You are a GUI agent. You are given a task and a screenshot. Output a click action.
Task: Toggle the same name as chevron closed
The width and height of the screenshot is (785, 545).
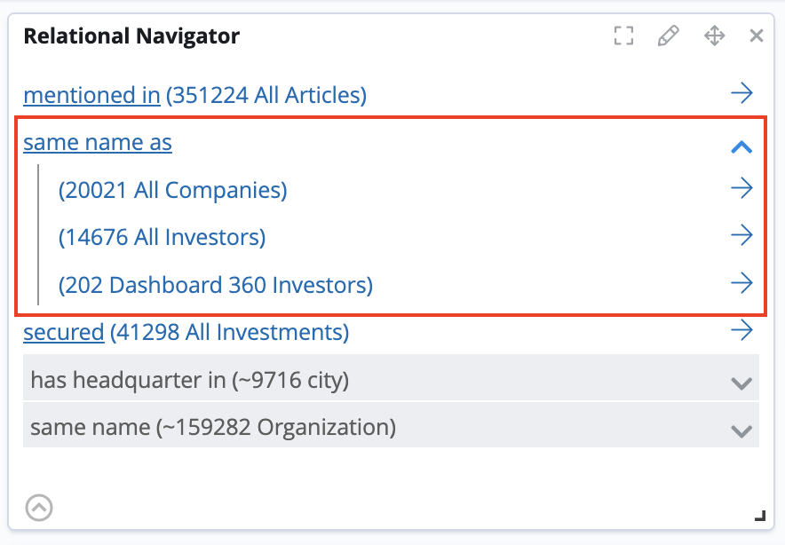(x=741, y=146)
